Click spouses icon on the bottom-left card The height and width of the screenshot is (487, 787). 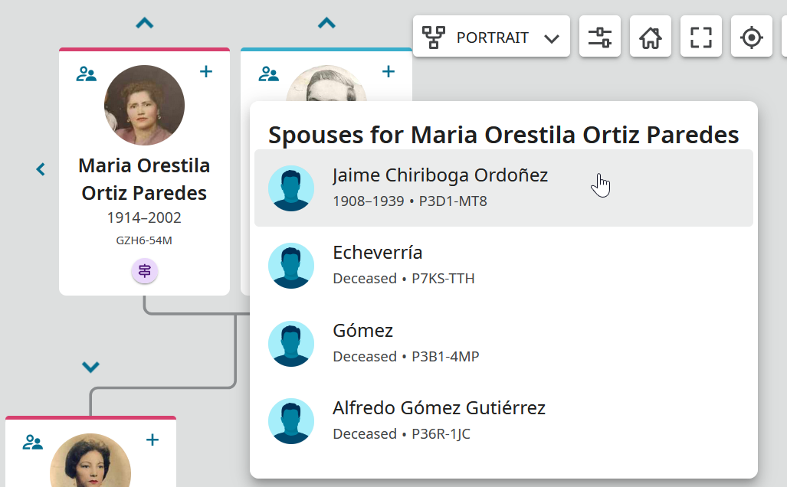coord(32,442)
